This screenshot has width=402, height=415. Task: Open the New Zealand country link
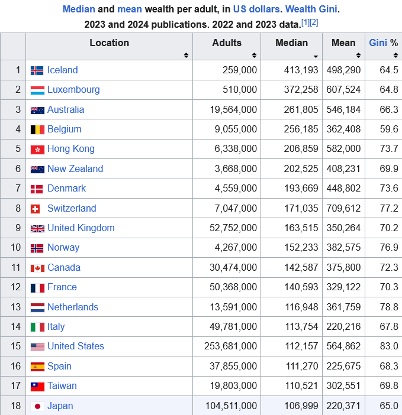[75, 168]
